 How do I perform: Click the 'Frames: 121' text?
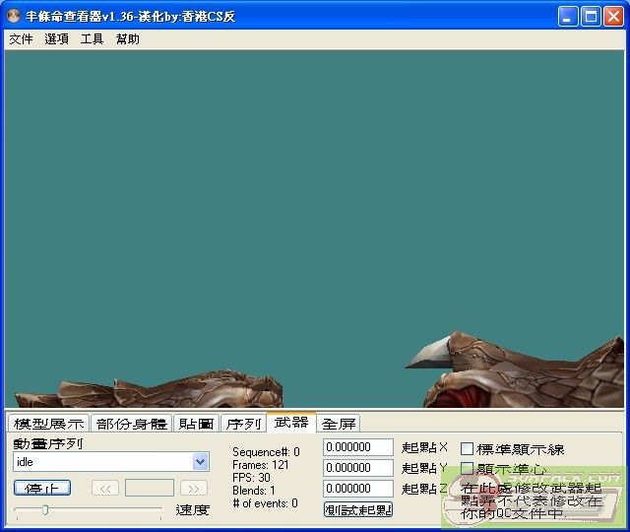tap(260, 465)
